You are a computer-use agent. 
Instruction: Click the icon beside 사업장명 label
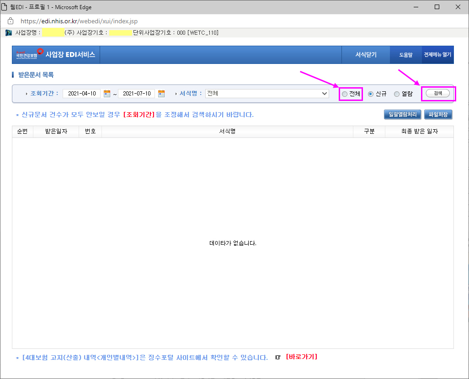[x=9, y=32]
